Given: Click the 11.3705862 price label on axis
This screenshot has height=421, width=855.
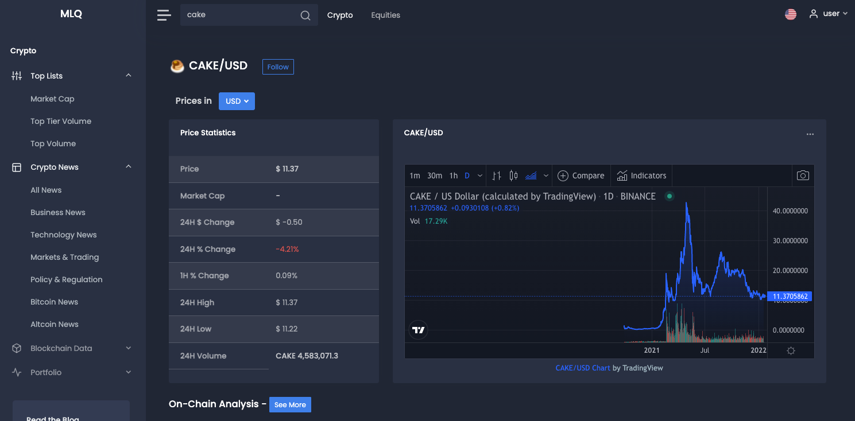Looking at the screenshot, I should pyautogui.click(x=790, y=297).
